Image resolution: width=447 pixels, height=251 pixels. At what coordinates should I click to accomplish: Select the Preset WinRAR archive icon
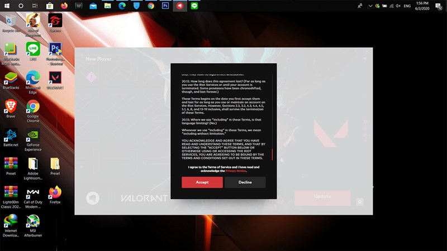click(x=11, y=166)
